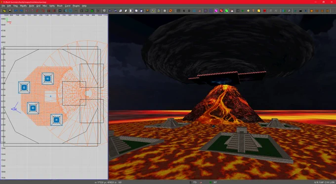Open a map file with the yellow folder icon
The height and width of the screenshot is (184, 336).
pos(4,10)
